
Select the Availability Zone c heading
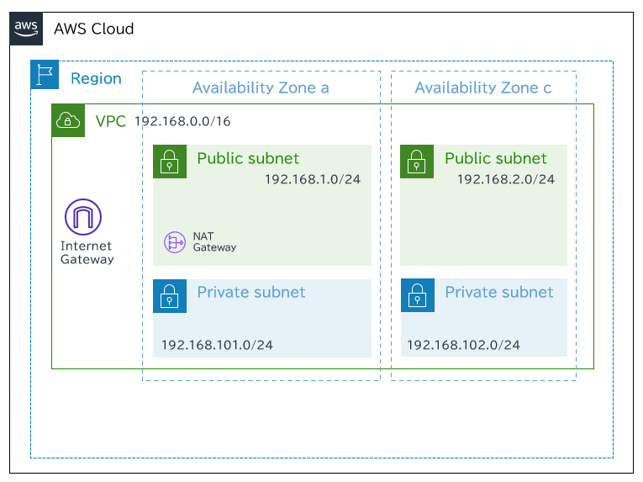coord(483,87)
